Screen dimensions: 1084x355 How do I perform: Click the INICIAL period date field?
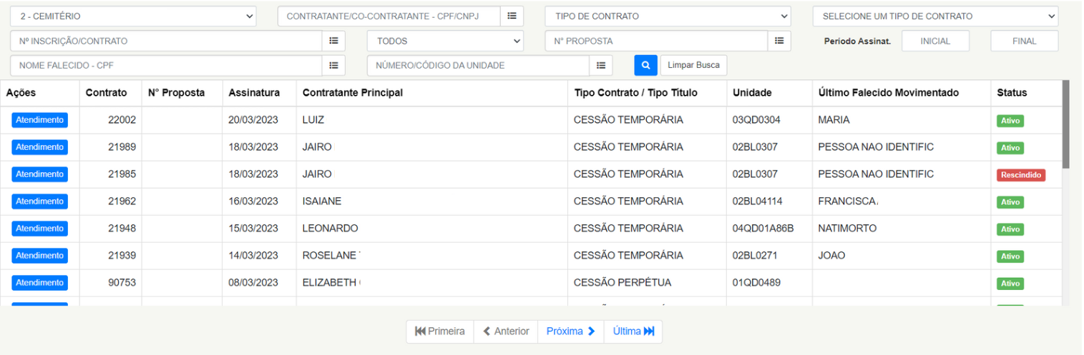tap(935, 41)
